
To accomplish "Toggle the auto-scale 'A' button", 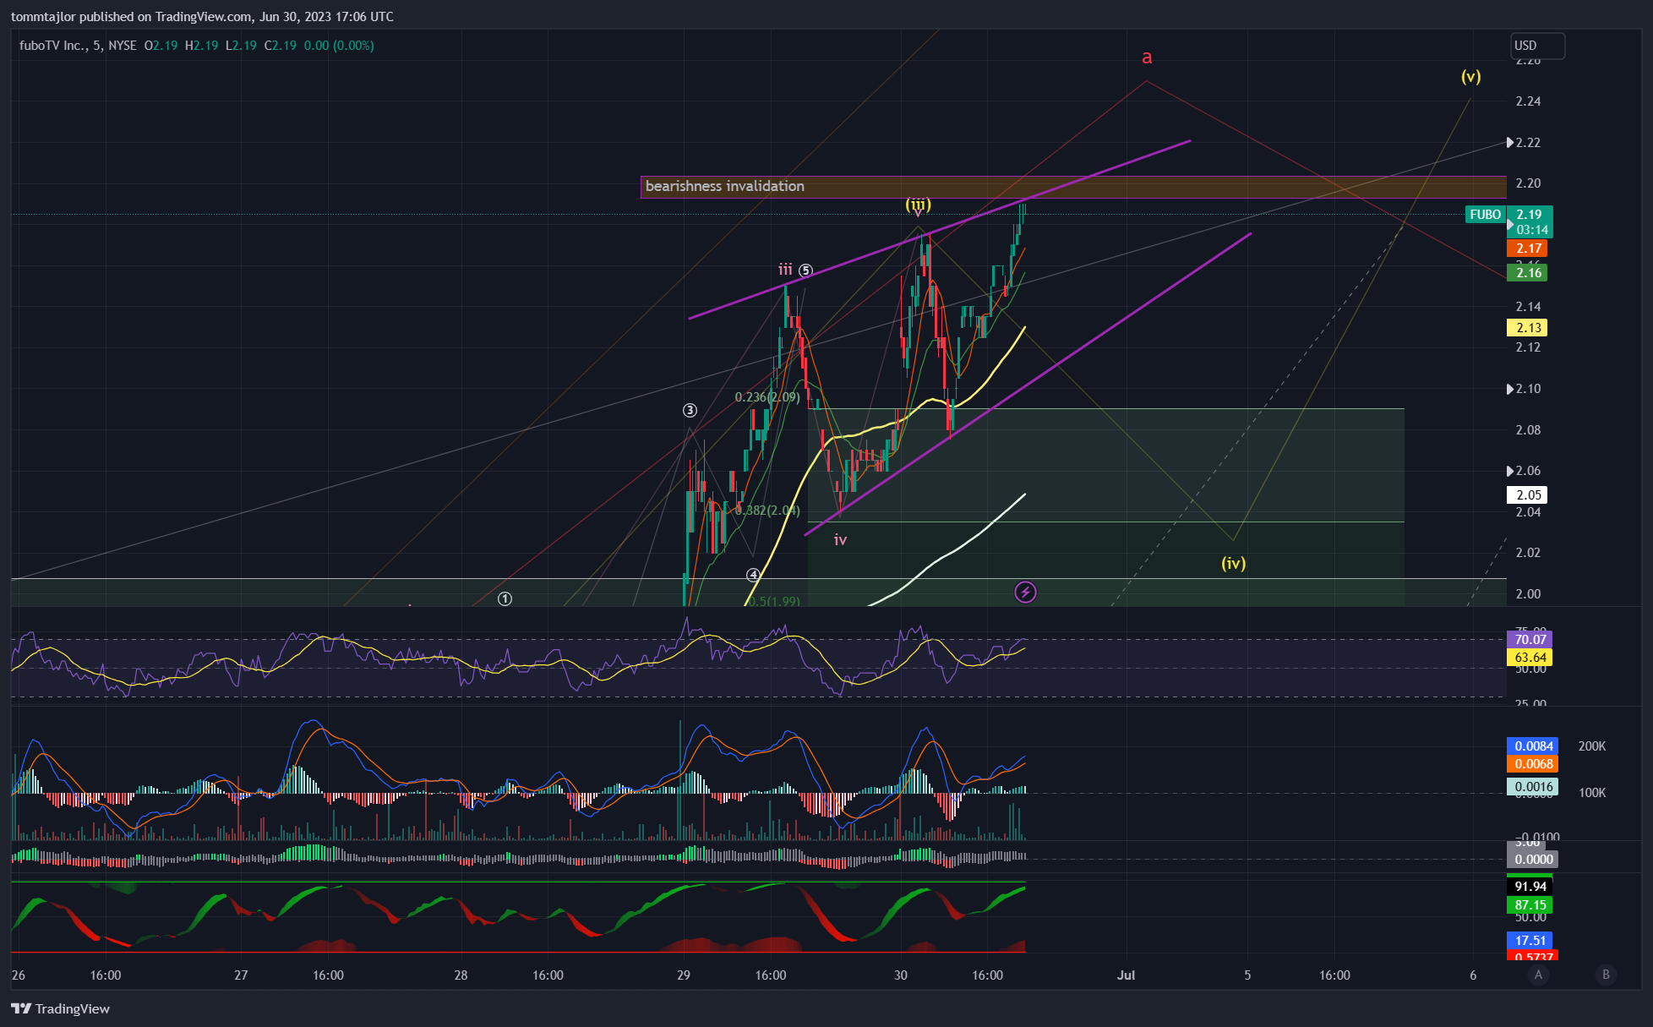I will pos(1538,975).
